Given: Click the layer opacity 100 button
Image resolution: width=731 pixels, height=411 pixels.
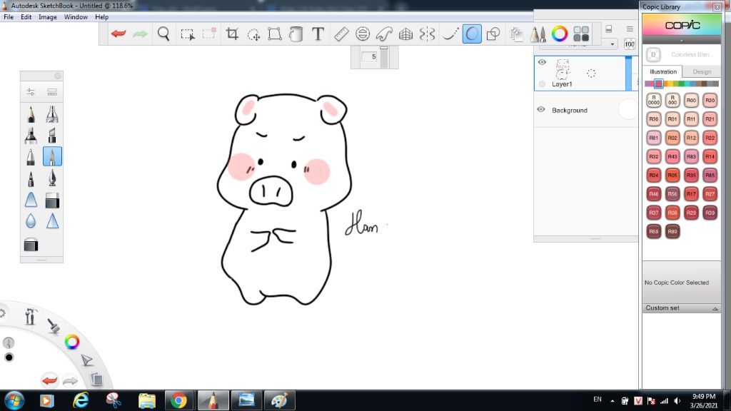Looking at the screenshot, I should point(630,44).
